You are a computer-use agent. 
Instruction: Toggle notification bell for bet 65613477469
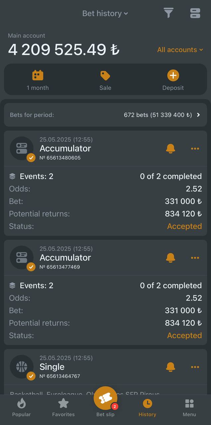170,258
